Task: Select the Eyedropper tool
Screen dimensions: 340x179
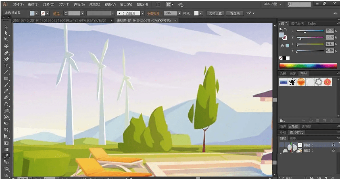Action: pos(6,156)
